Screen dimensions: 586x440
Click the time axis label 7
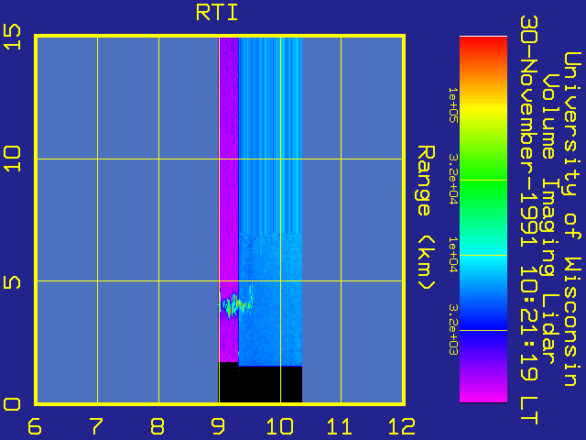[x=96, y=426]
